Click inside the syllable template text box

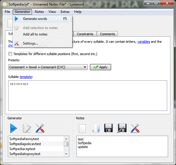pyautogui.click(x=87, y=96)
